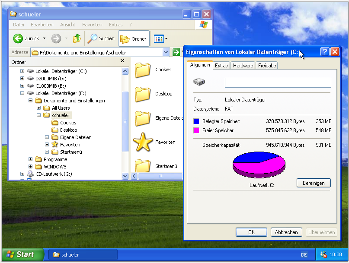Image resolution: width=349 pixels, height=263 pixels.
Task: Expand the All Users tree node
Action: pos(39,108)
